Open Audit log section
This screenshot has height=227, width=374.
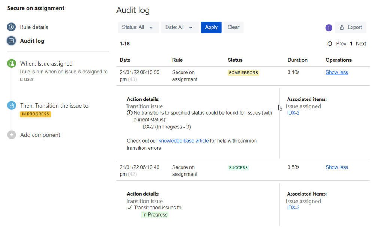click(32, 41)
